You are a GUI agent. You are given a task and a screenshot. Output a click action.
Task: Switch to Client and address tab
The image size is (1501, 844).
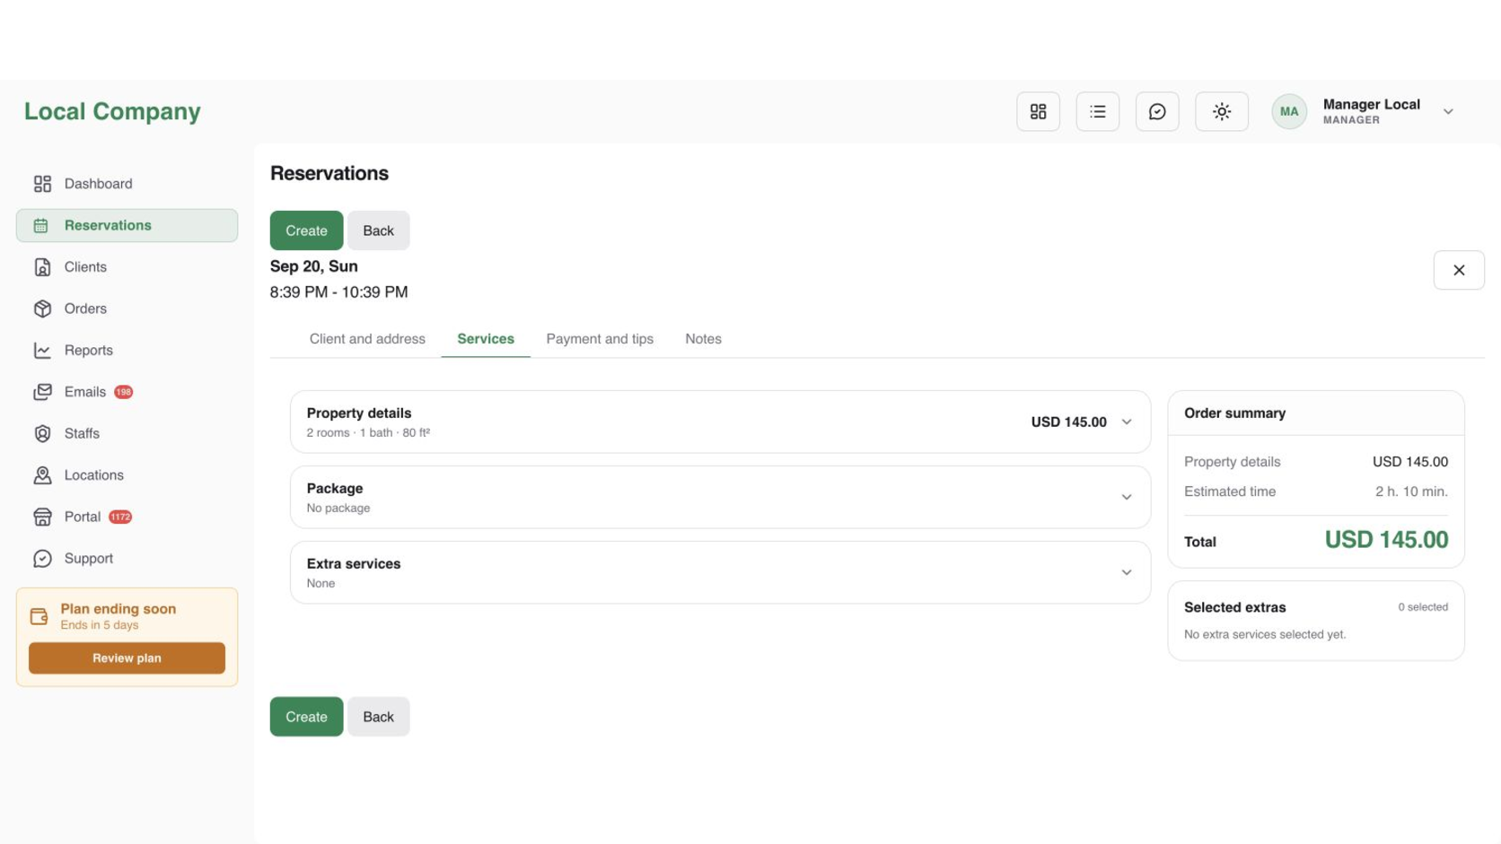click(367, 339)
